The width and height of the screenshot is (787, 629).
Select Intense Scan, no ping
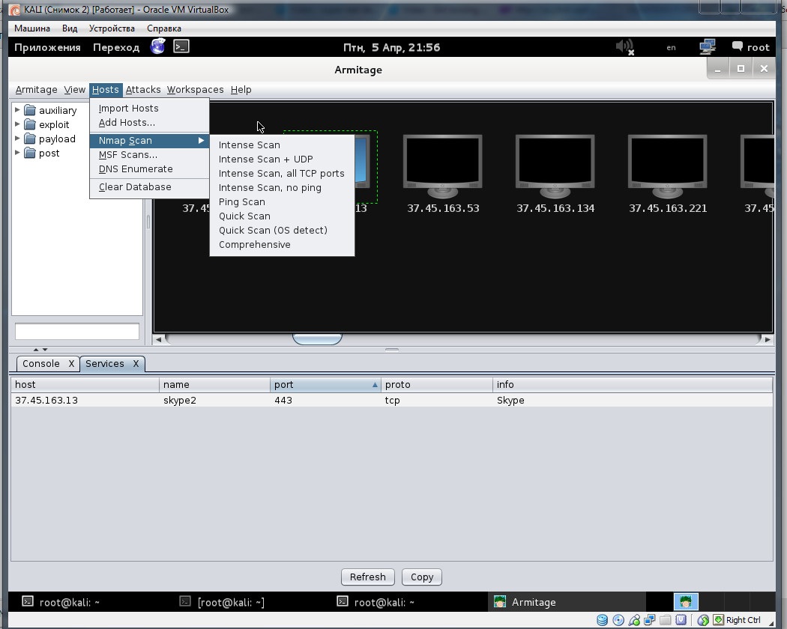click(x=282, y=188)
